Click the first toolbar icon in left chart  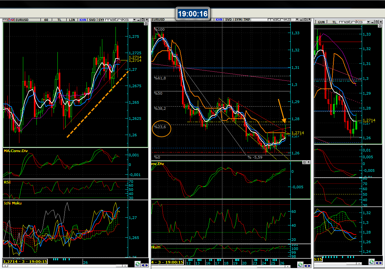(x=5, y=20)
